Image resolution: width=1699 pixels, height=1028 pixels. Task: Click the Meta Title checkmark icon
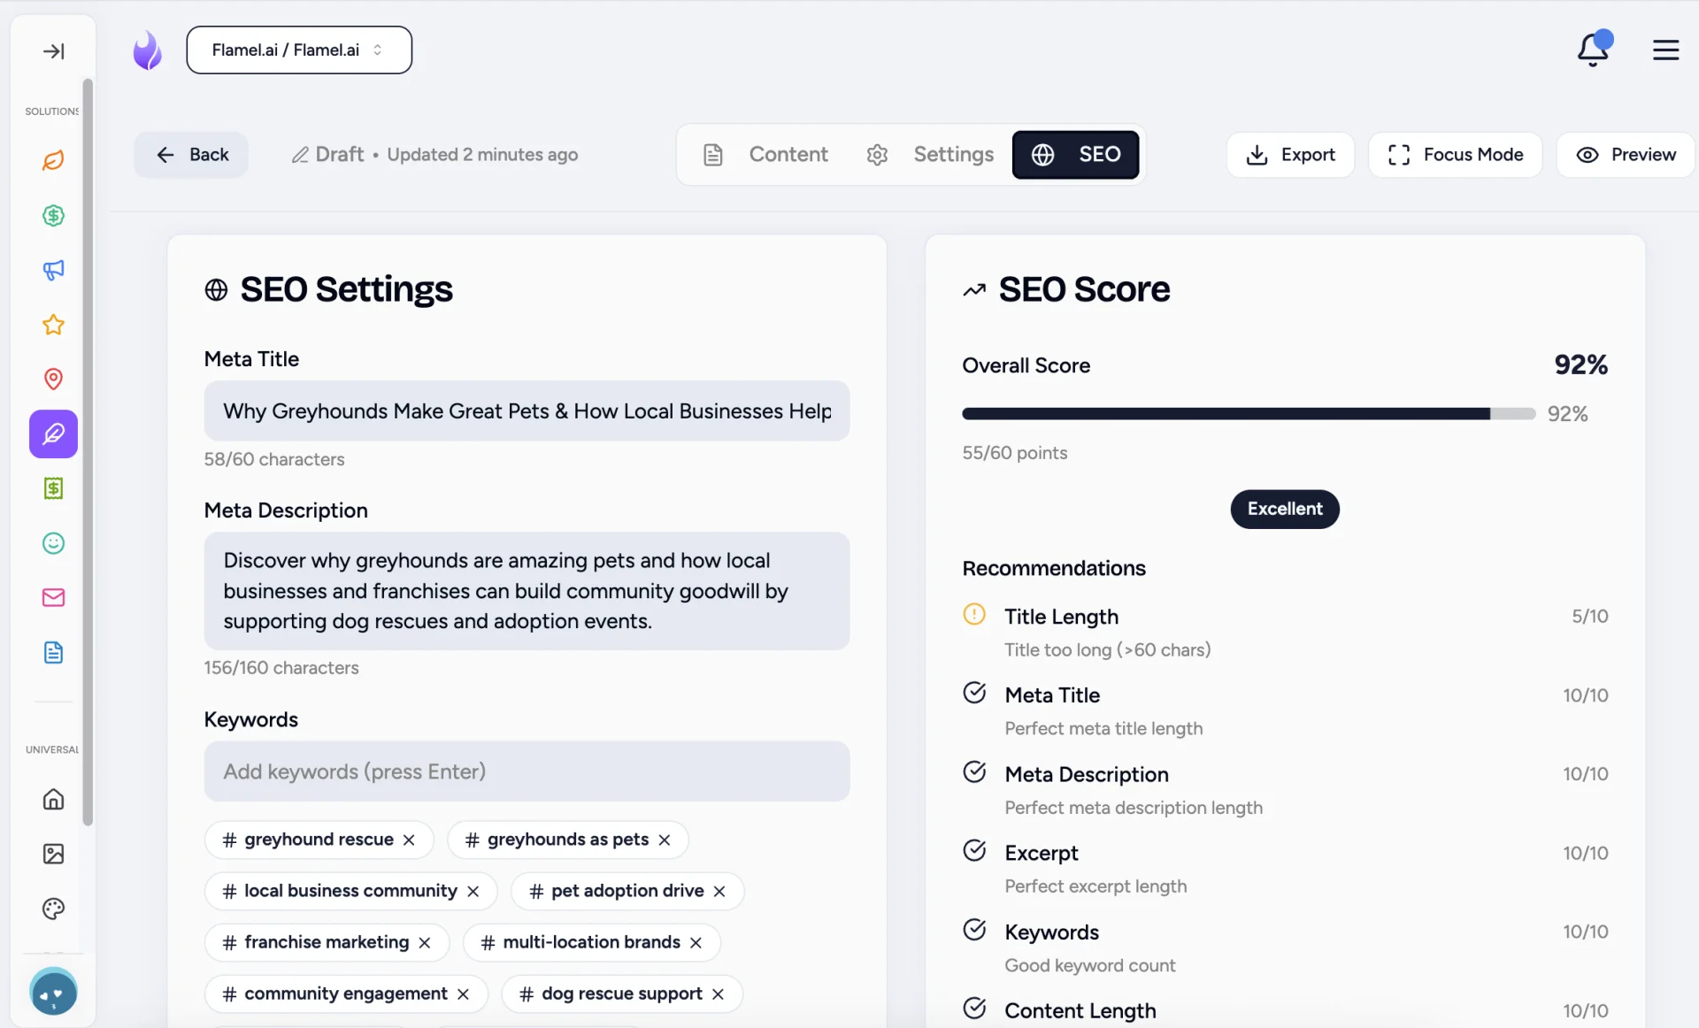coord(974,693)
